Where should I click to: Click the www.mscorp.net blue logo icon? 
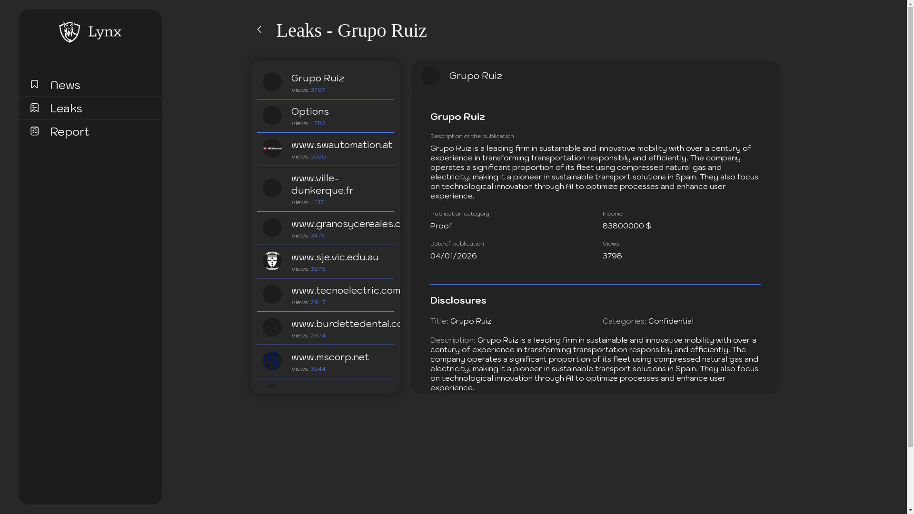click(272, 361)
